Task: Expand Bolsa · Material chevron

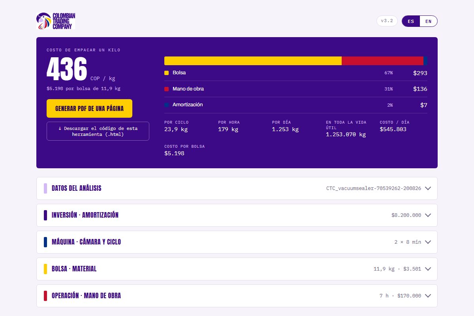Action: click(x=428, y=269)
